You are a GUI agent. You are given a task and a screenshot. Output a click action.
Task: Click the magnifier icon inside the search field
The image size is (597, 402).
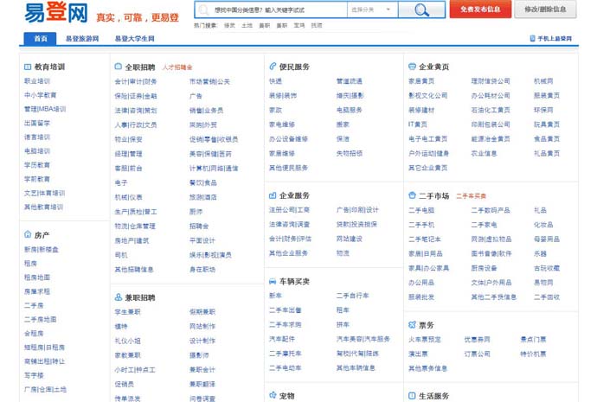pyautogui.click(x=203, y=10)
